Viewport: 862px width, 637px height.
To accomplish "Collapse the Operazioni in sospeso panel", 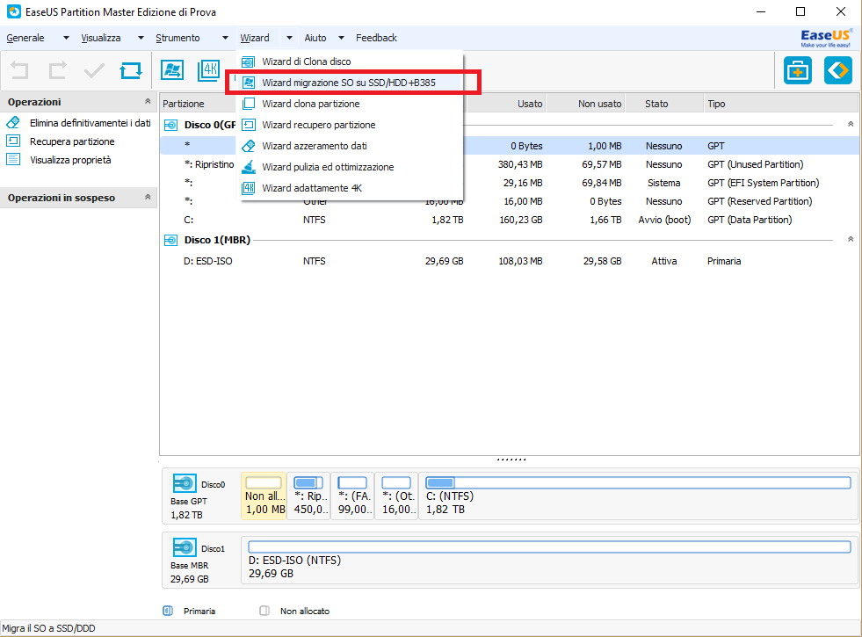I will click(147, 198).
